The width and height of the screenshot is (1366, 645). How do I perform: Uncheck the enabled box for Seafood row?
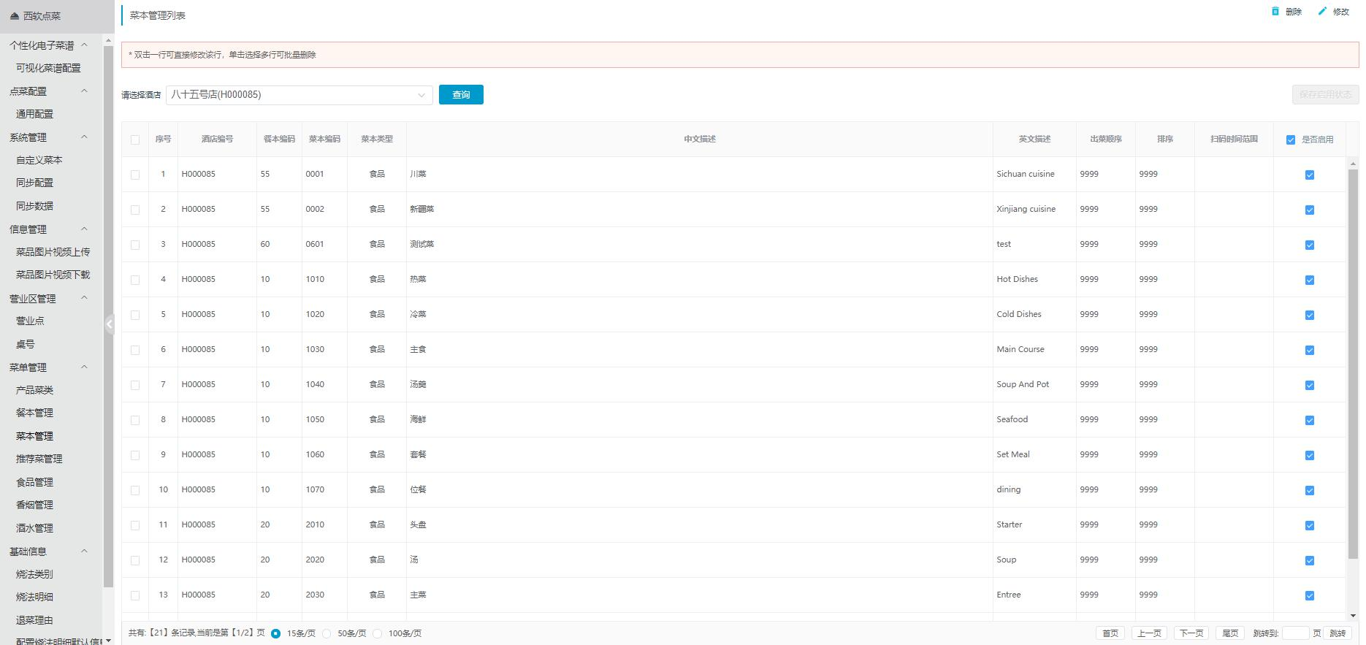tap(1310, 420)
